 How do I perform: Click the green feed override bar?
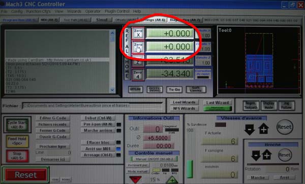[190, 169]
